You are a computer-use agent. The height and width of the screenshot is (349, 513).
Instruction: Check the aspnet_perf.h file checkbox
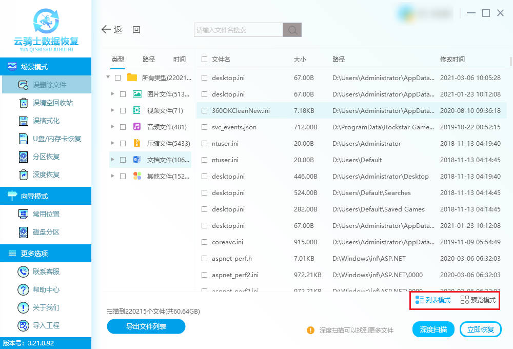[x=205, y=258]
